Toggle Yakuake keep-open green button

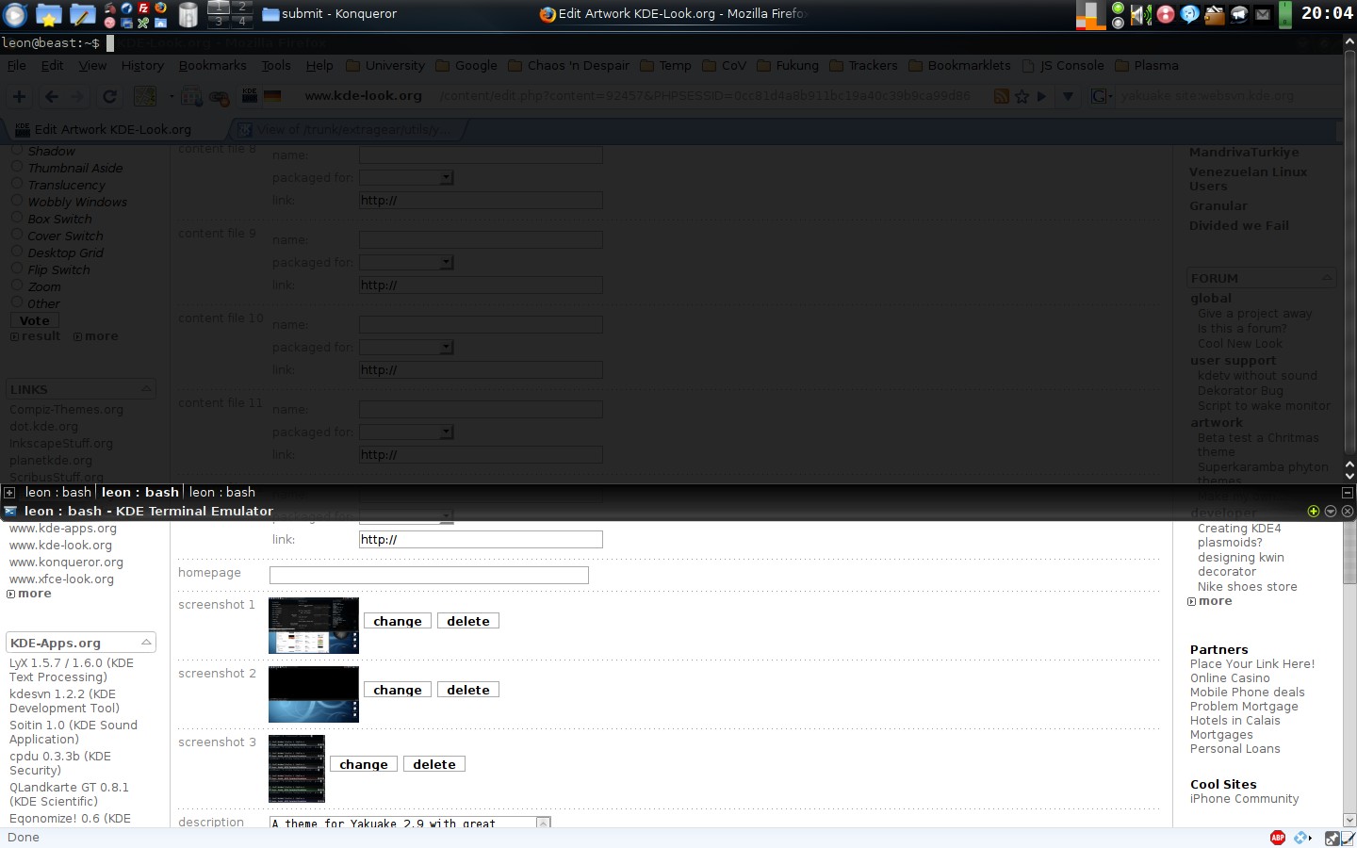(x=1314, y=511)
